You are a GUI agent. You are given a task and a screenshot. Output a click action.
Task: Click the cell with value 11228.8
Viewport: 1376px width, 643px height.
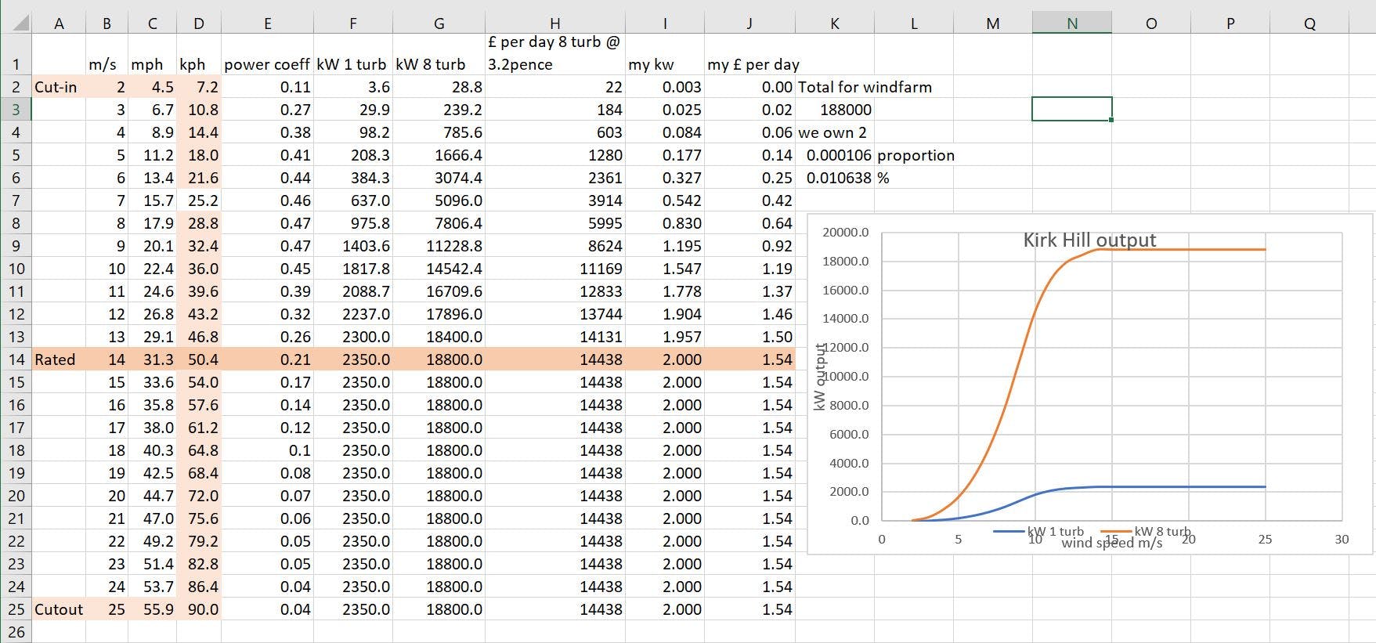pyautogui.click(x=439, y=246)
